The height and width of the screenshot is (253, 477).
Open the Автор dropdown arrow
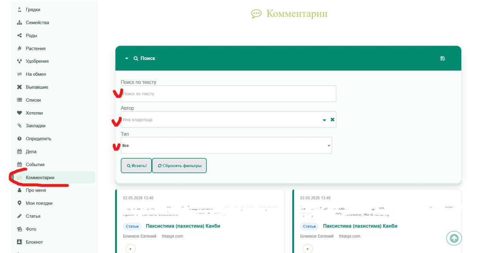click(x=324, y=120)
